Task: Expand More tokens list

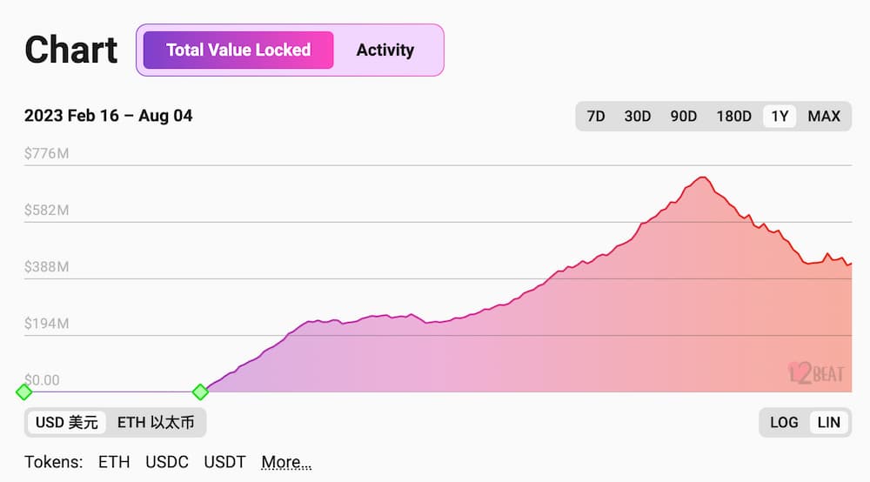Action: click(x=286, y=462)
